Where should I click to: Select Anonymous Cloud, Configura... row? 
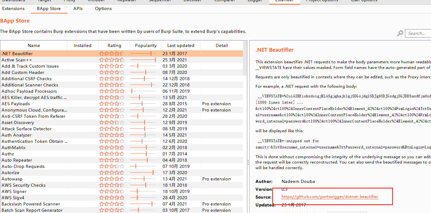coord(121,110)
